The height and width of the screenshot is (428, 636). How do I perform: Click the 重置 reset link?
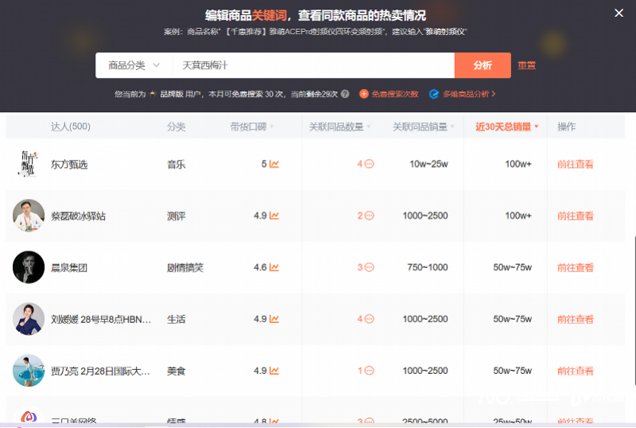pos(526,65)
